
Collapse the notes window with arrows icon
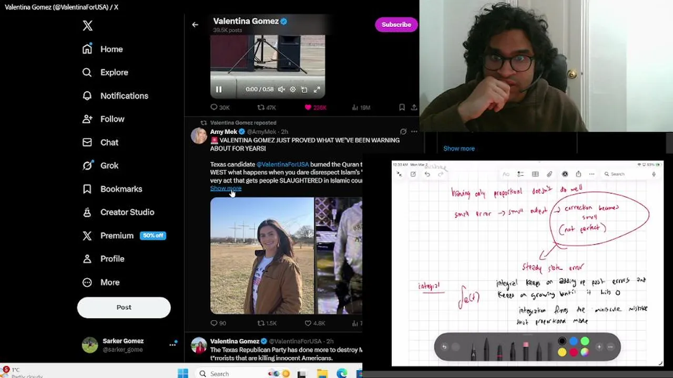(x=399, y=174)
